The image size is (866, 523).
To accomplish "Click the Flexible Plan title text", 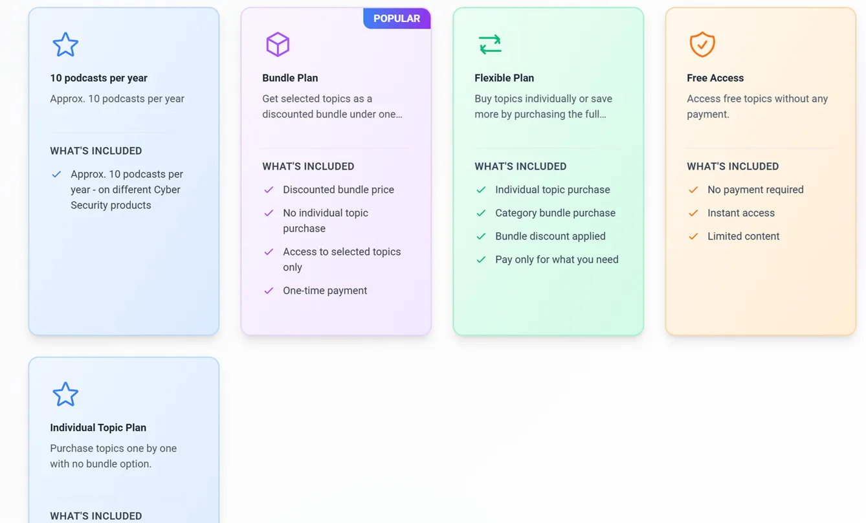I will (504, 78).
